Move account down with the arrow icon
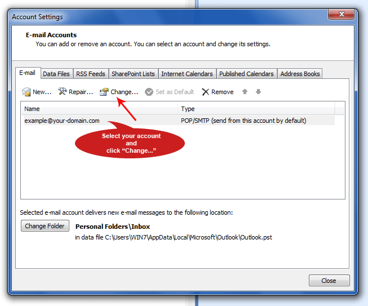368x306 pixels. pos(258,91)
